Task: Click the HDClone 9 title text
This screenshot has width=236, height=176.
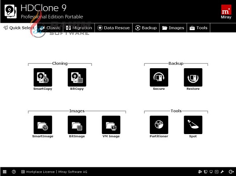Action: click(44, 8)
